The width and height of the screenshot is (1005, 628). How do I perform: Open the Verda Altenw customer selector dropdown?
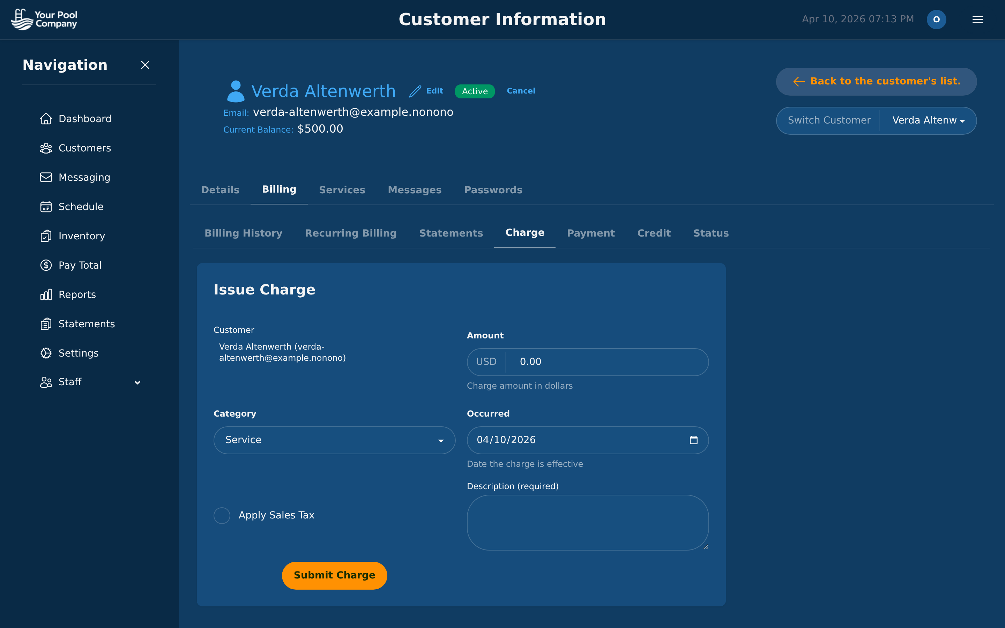click(x=929, y=120)
